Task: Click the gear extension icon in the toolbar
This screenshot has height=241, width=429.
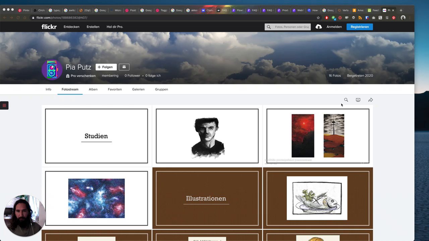Action: 353,18
